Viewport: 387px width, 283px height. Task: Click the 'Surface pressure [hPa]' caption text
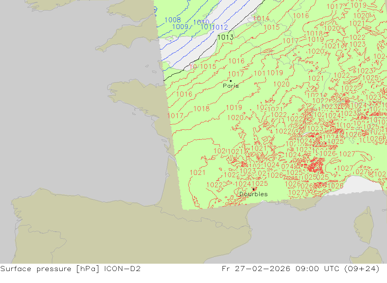pyautogui.click(x=50, y=269)
